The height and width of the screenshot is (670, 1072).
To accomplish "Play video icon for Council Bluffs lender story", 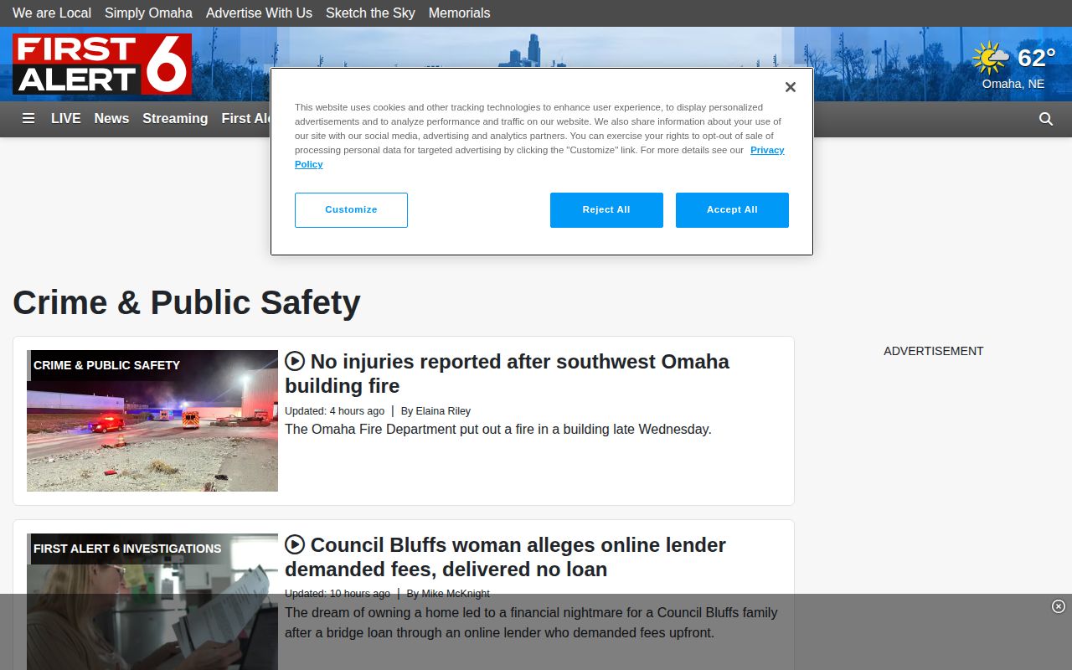I will tap(295, 544).
